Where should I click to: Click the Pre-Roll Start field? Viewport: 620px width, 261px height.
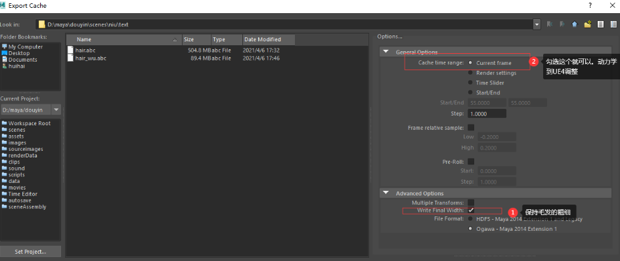point(497,171)
